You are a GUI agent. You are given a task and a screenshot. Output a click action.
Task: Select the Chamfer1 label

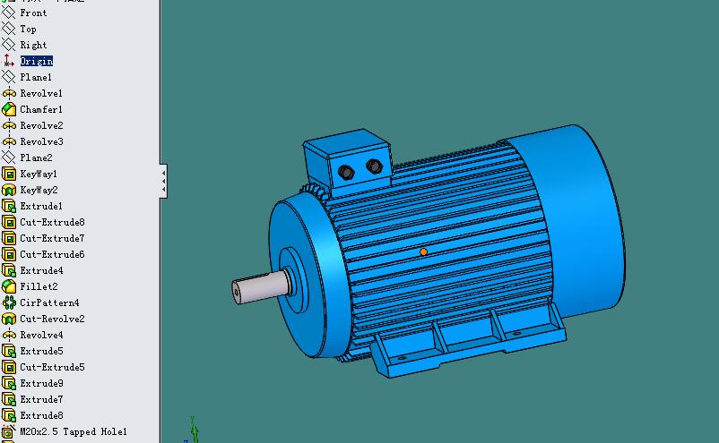[41, 109]
